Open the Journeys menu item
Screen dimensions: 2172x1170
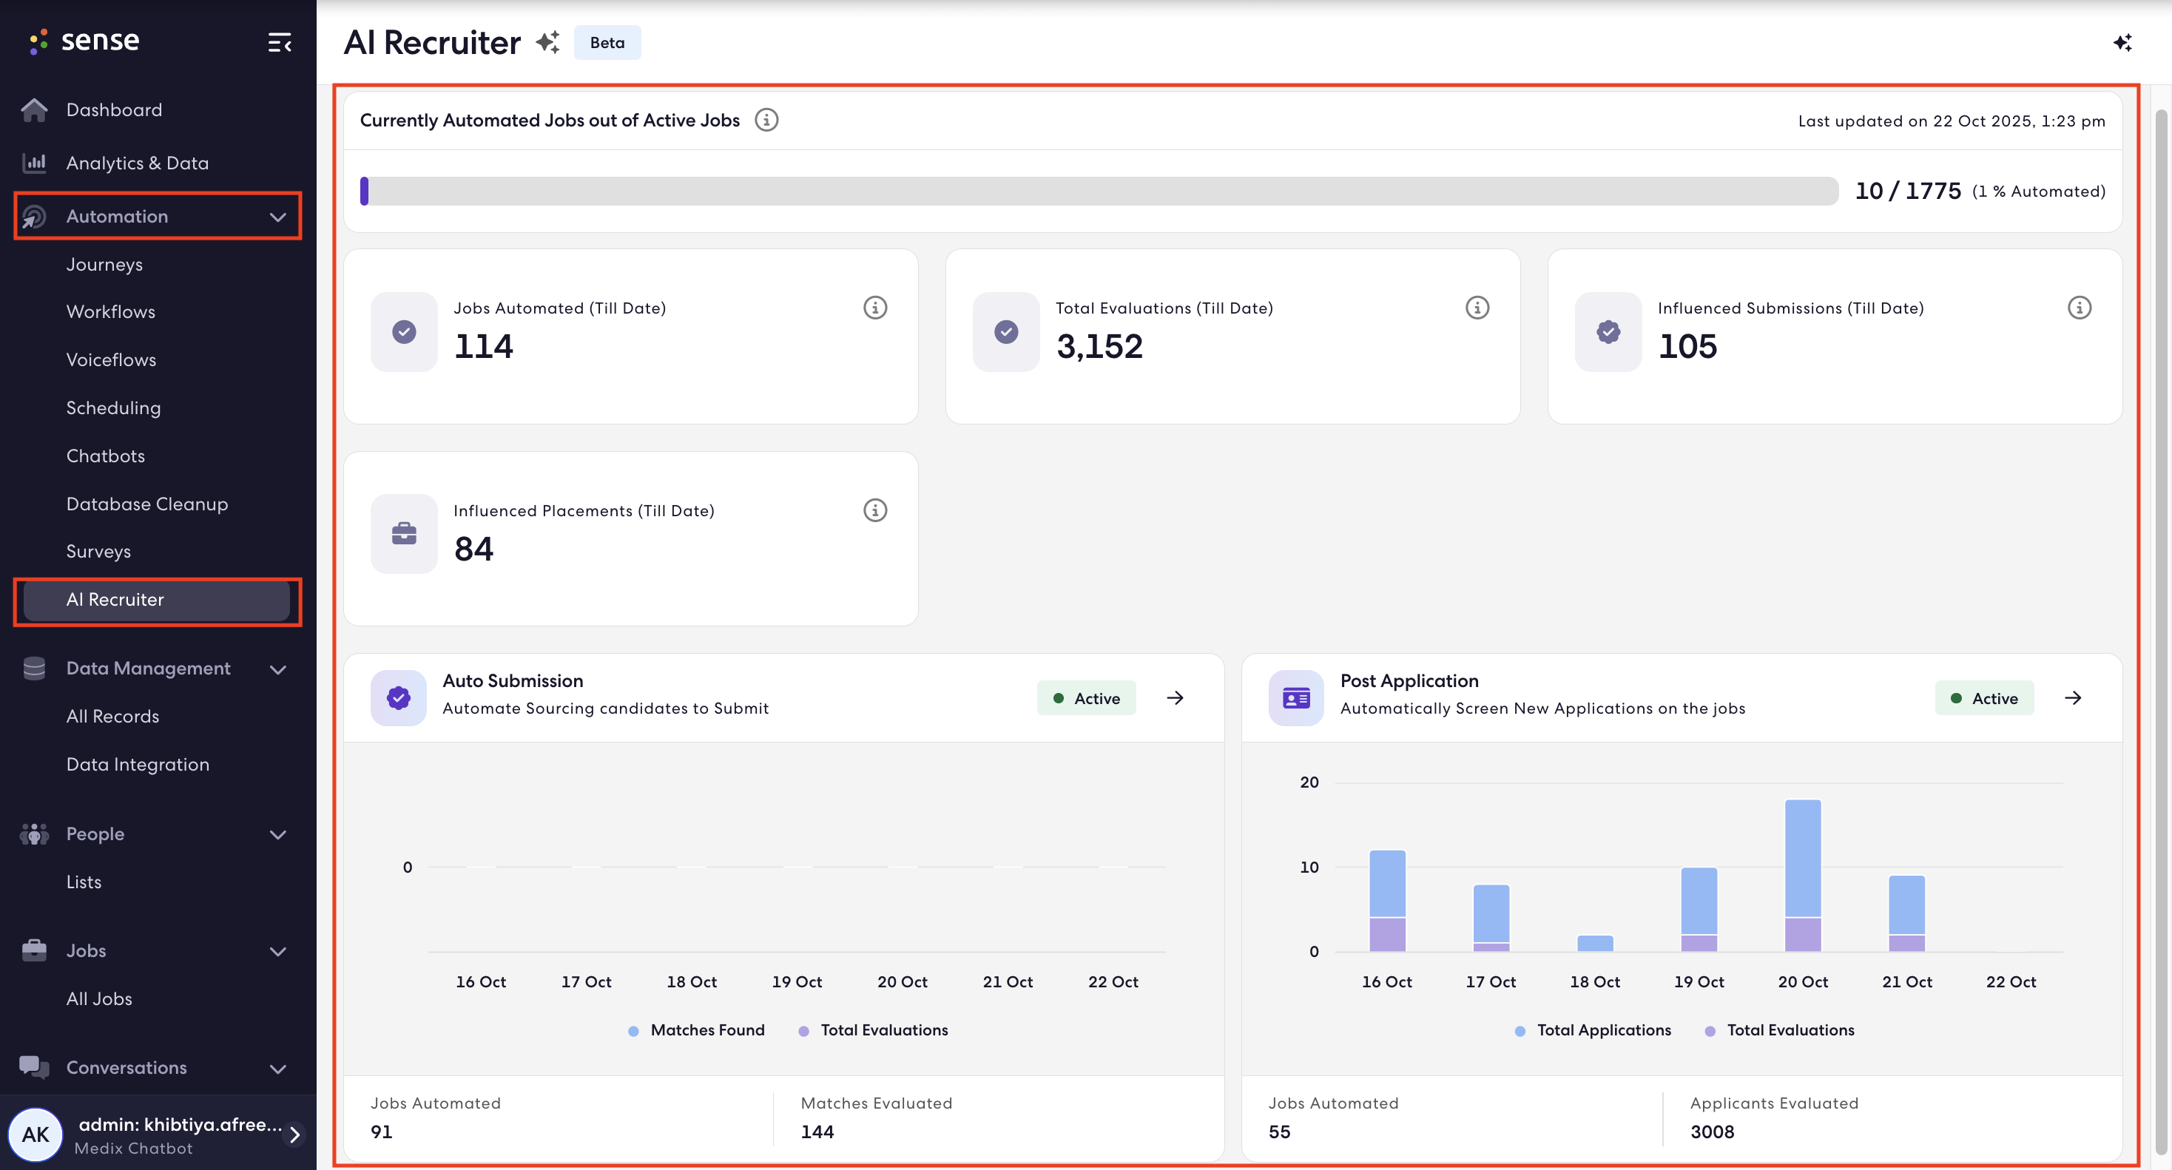[104, 265]
